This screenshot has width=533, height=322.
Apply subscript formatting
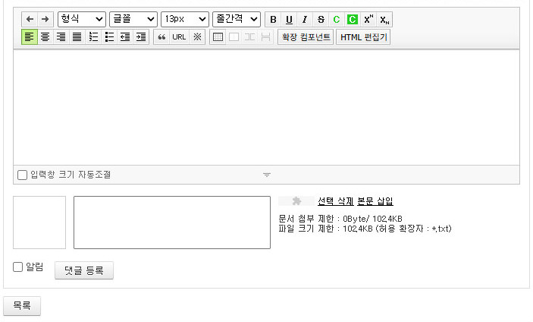[x=384, y=20]
